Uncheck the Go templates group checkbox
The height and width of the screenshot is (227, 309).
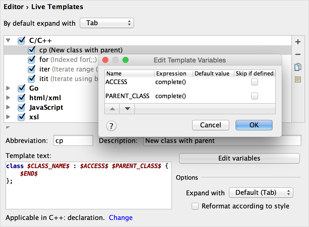(x=22, y=88)
